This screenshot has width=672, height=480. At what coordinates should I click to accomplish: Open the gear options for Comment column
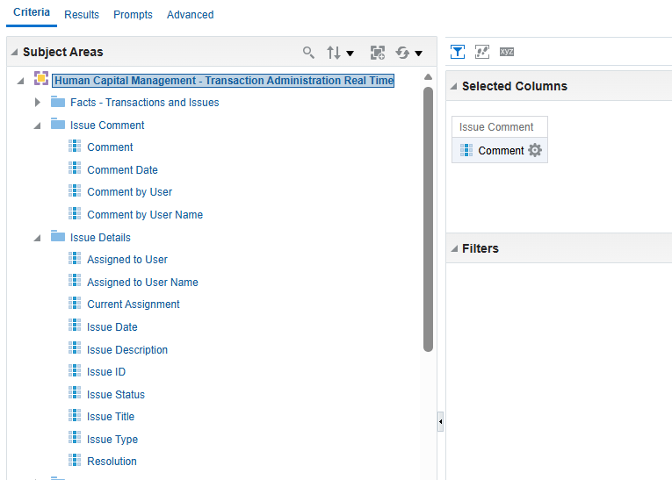(535, 151)
